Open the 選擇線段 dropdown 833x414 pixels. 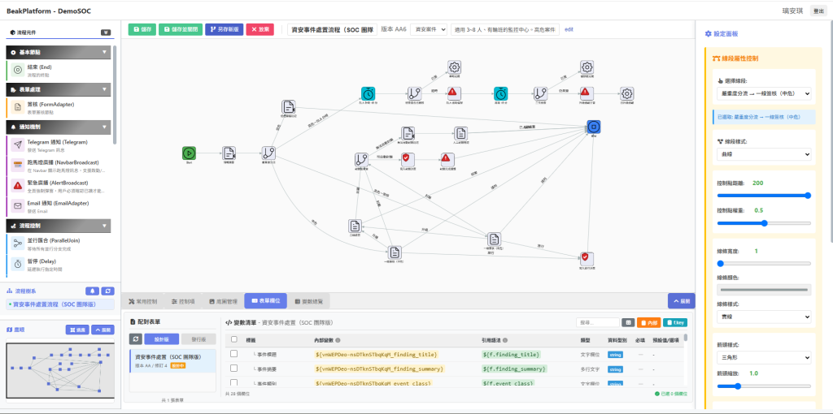click(x=763, y=94)
